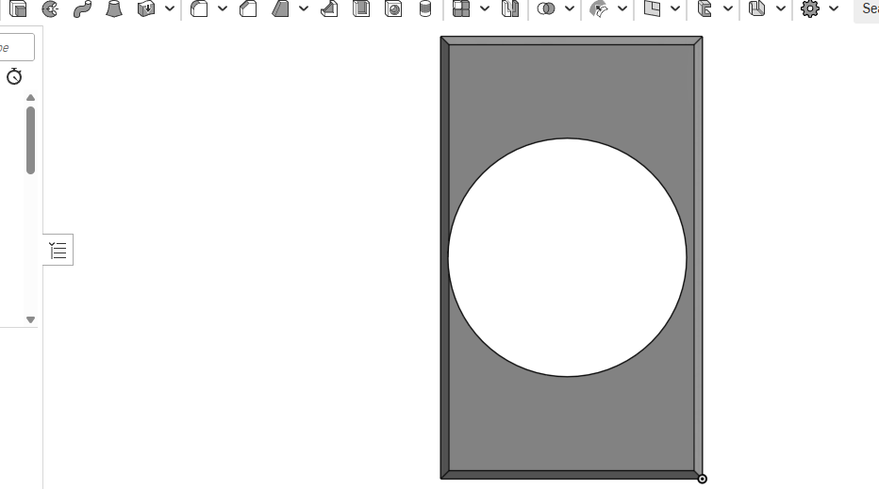The image size is (879, 489).
Task: Click the vertex marker at part's bottom-right corner
Action: click(702, 479)
